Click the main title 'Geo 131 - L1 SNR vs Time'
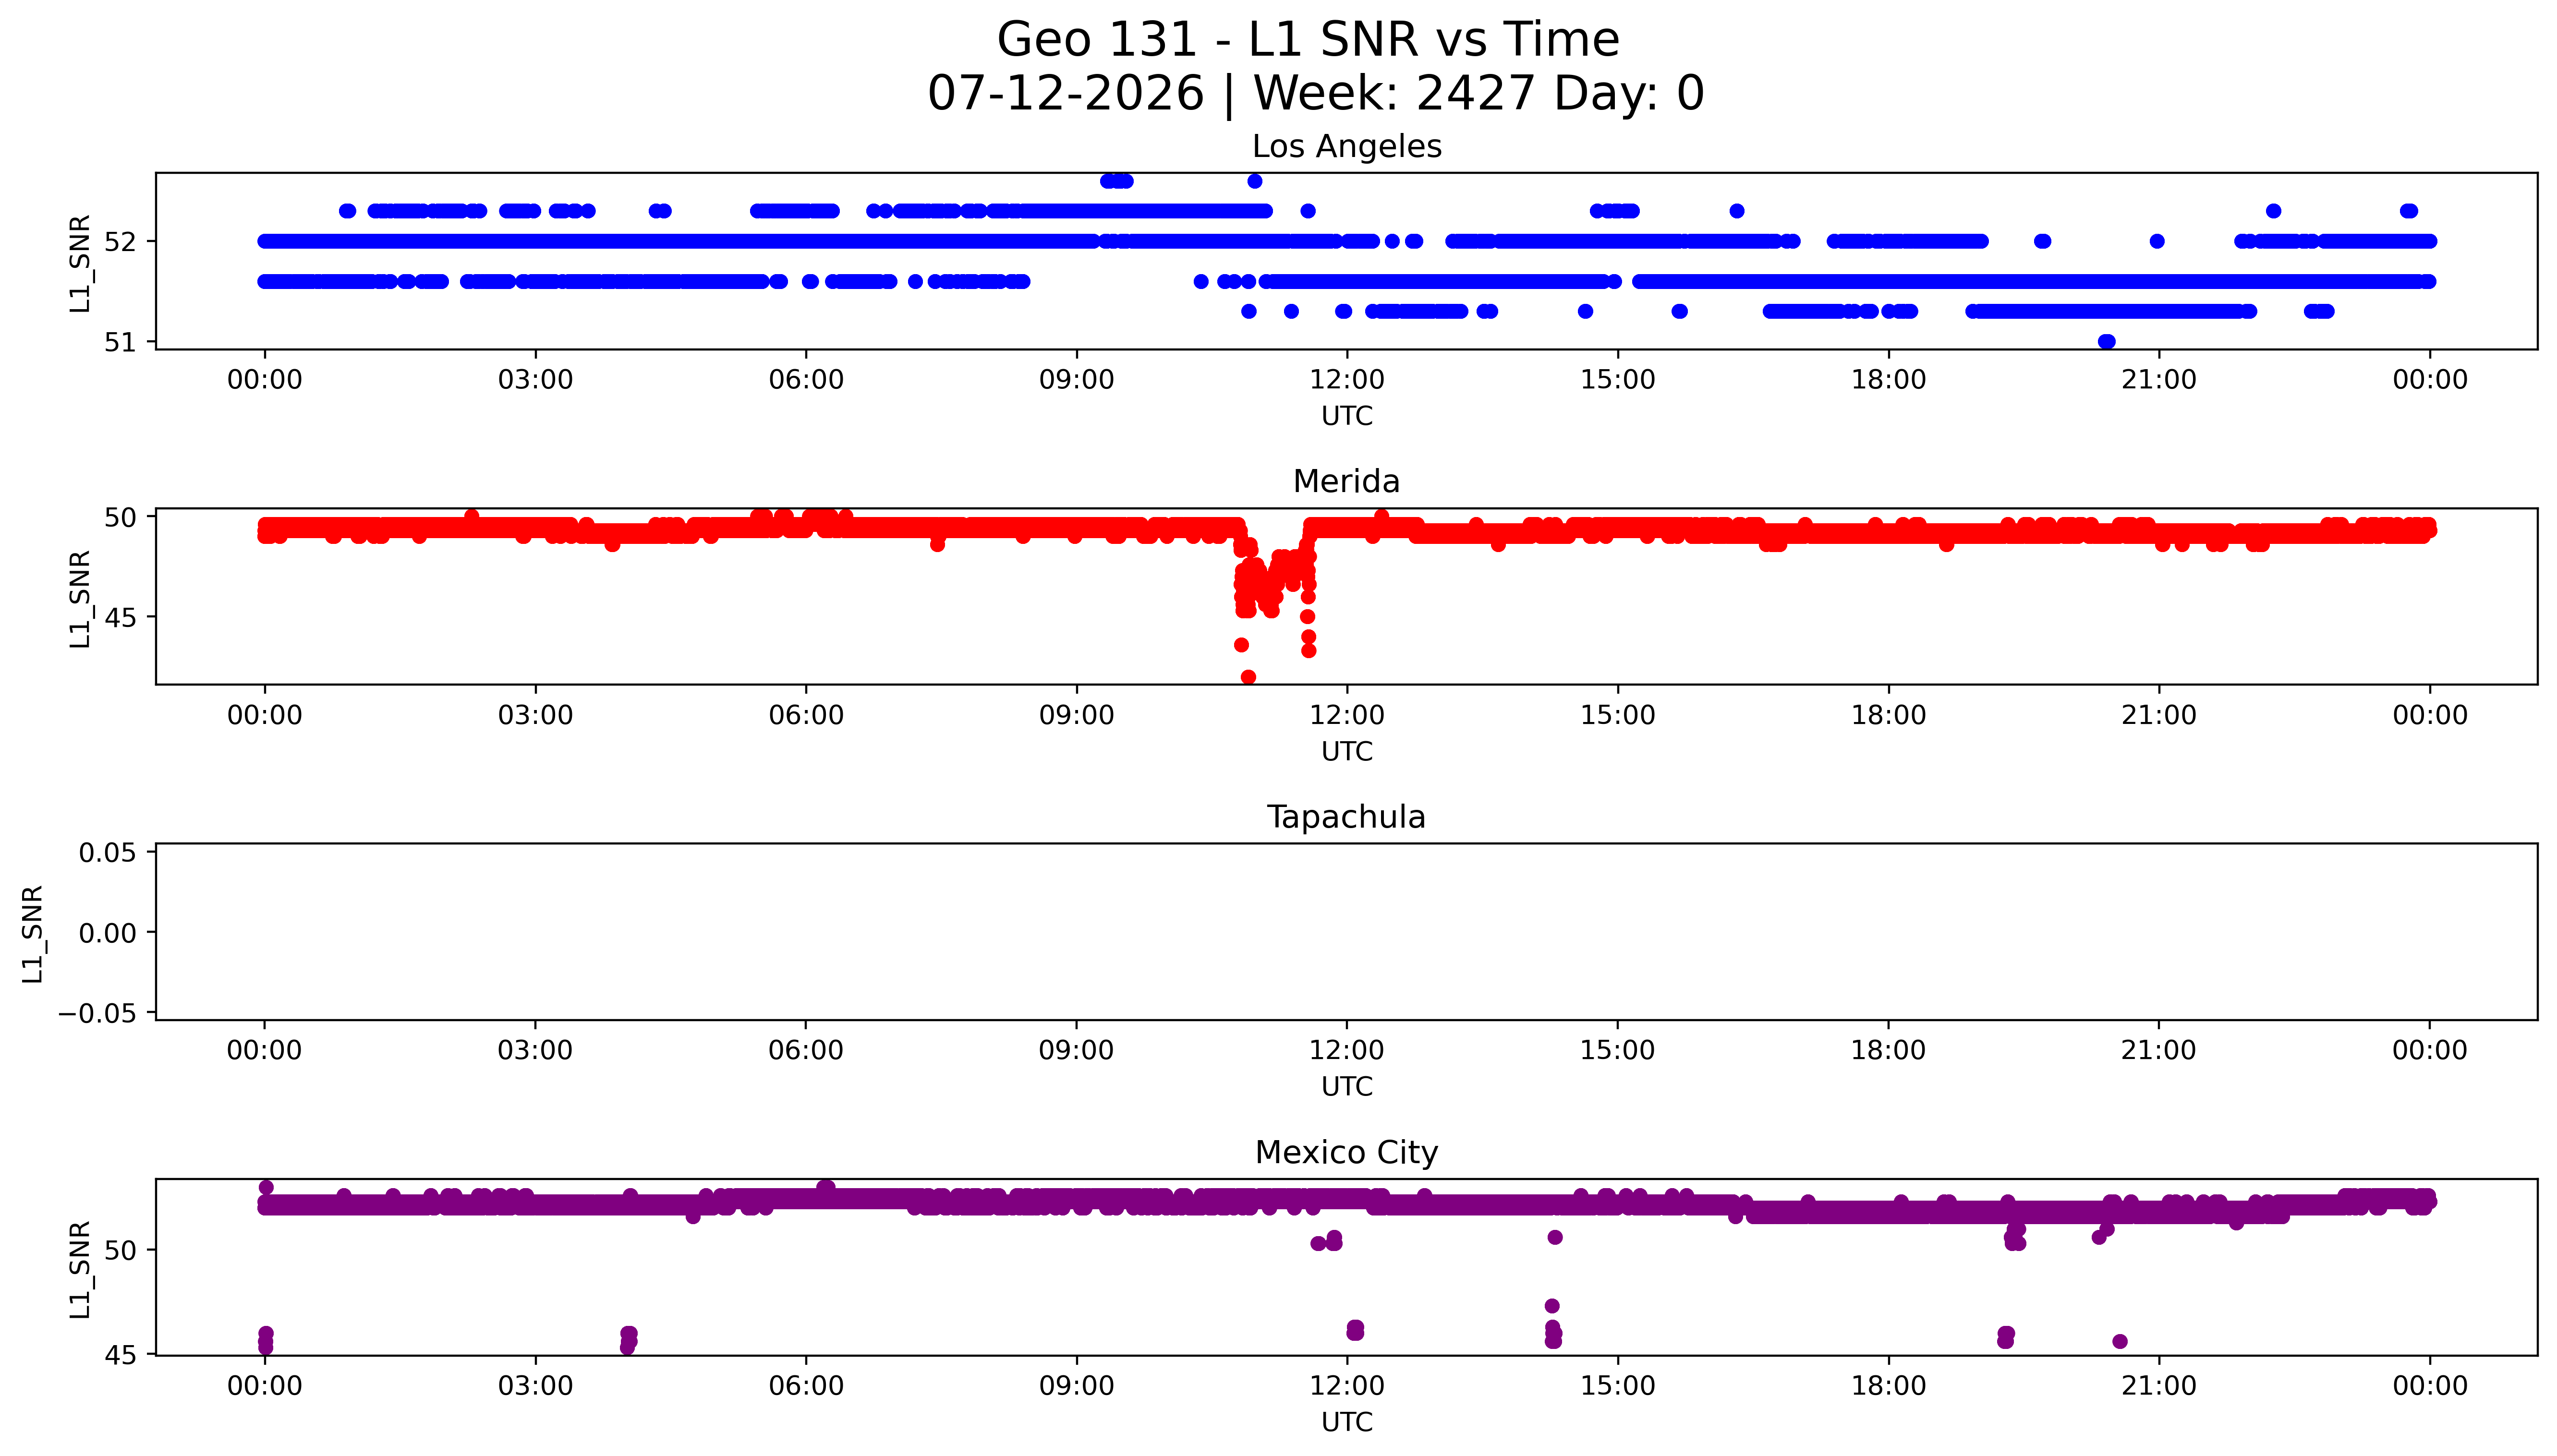The image size is (2557, 1456). point(1308,41)
